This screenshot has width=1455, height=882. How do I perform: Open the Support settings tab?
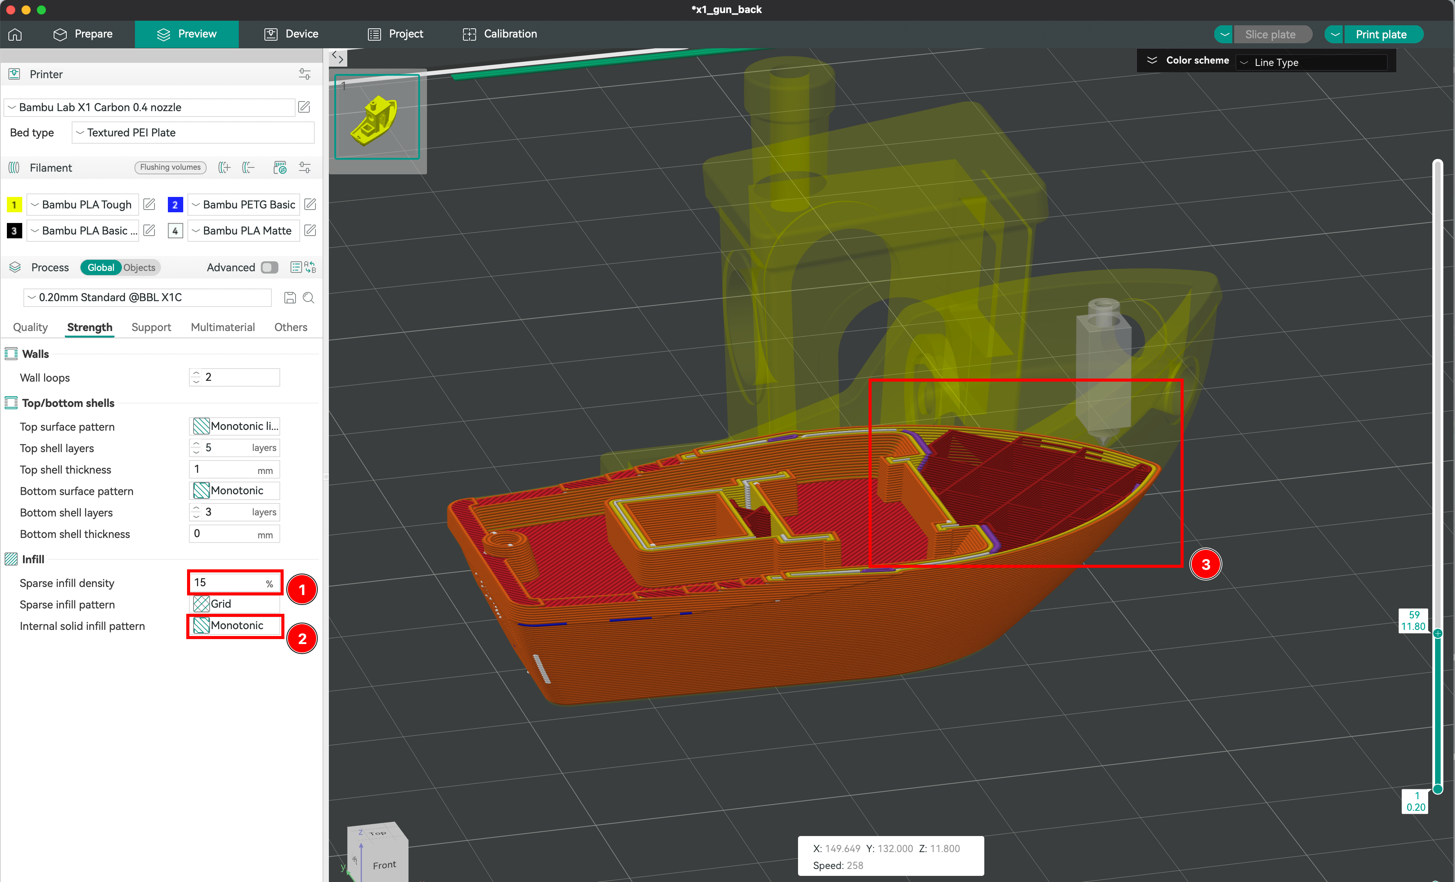click(151, 327)
